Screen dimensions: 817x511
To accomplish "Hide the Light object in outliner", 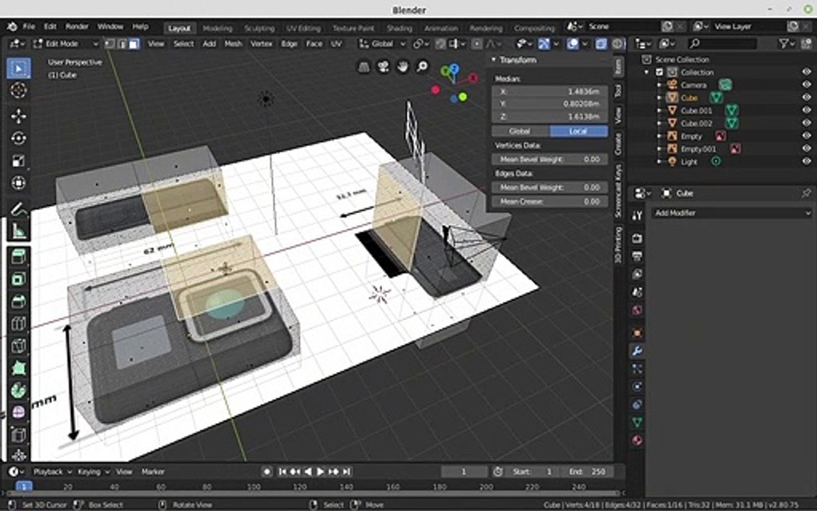I will [806, 161].
